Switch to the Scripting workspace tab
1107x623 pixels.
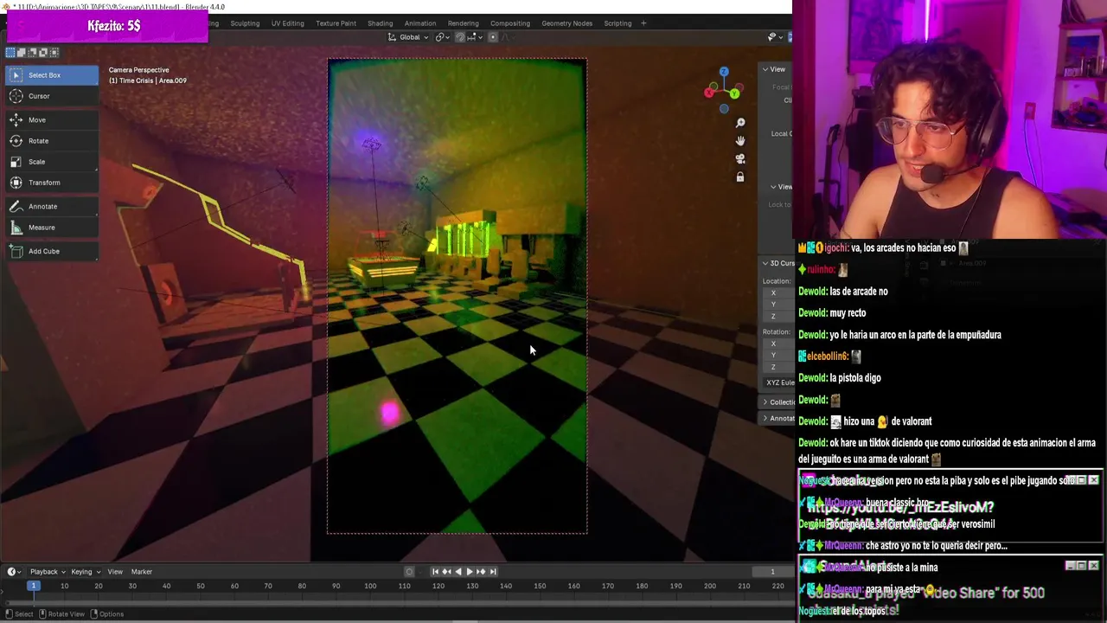[x=617, y=23]
